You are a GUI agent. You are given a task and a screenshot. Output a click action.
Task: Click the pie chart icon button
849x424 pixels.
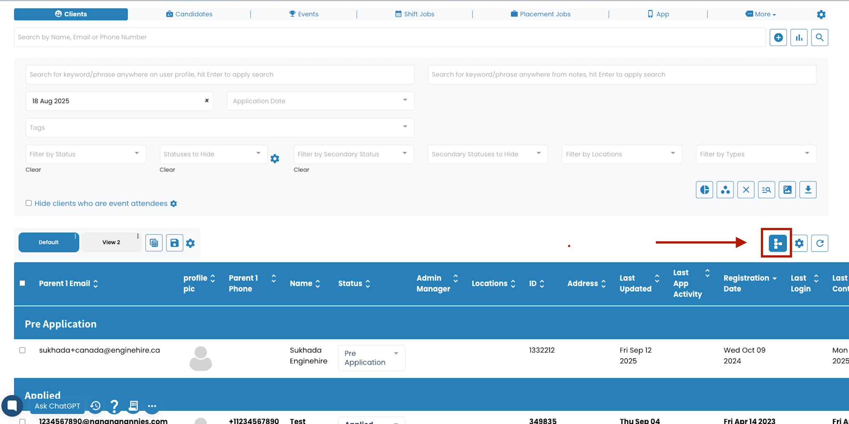coord(704,190)
